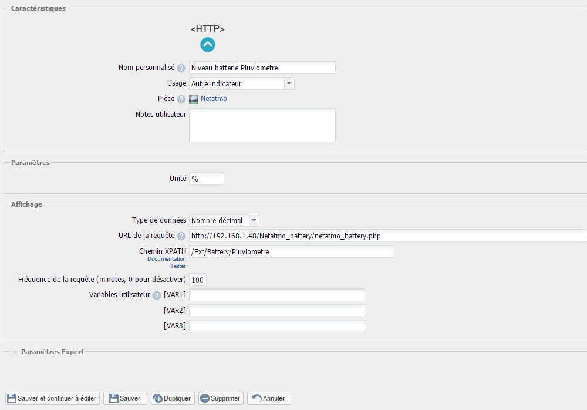Screen dimensions: 587x410
Task: Click help icon beside URL de la requête
Action: click(x=181, y=236)
